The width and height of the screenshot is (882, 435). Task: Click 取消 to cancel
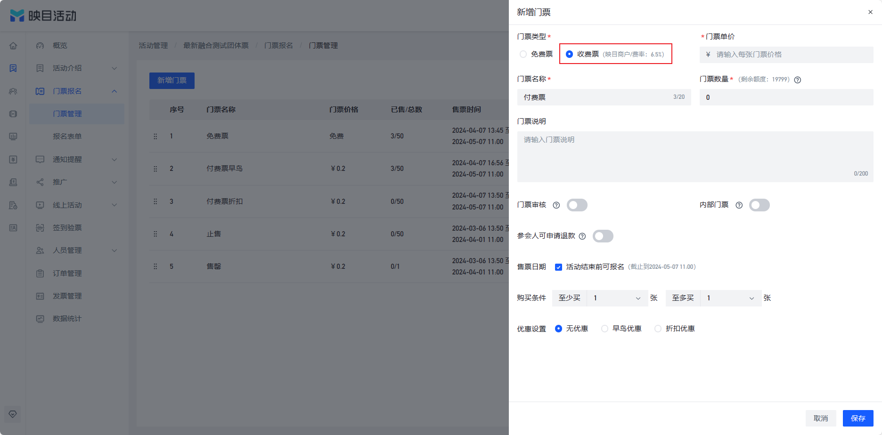821,419
